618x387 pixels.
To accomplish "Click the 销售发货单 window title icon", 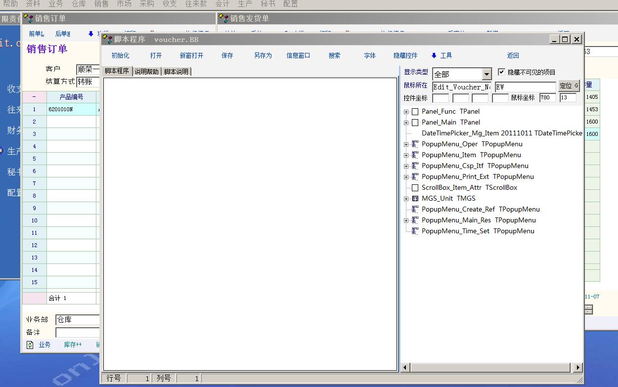I will tap(224, 19).
